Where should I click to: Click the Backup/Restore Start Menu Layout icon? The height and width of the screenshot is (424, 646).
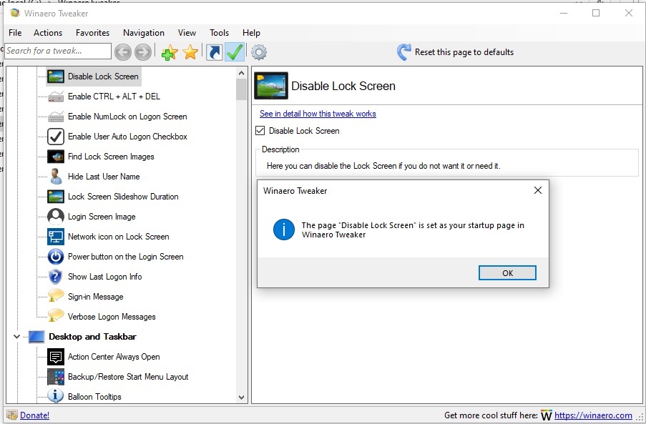coord(56,377)
